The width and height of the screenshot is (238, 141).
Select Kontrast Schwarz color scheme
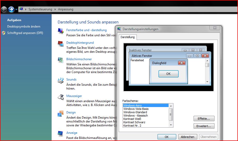[x=146, y=122]
